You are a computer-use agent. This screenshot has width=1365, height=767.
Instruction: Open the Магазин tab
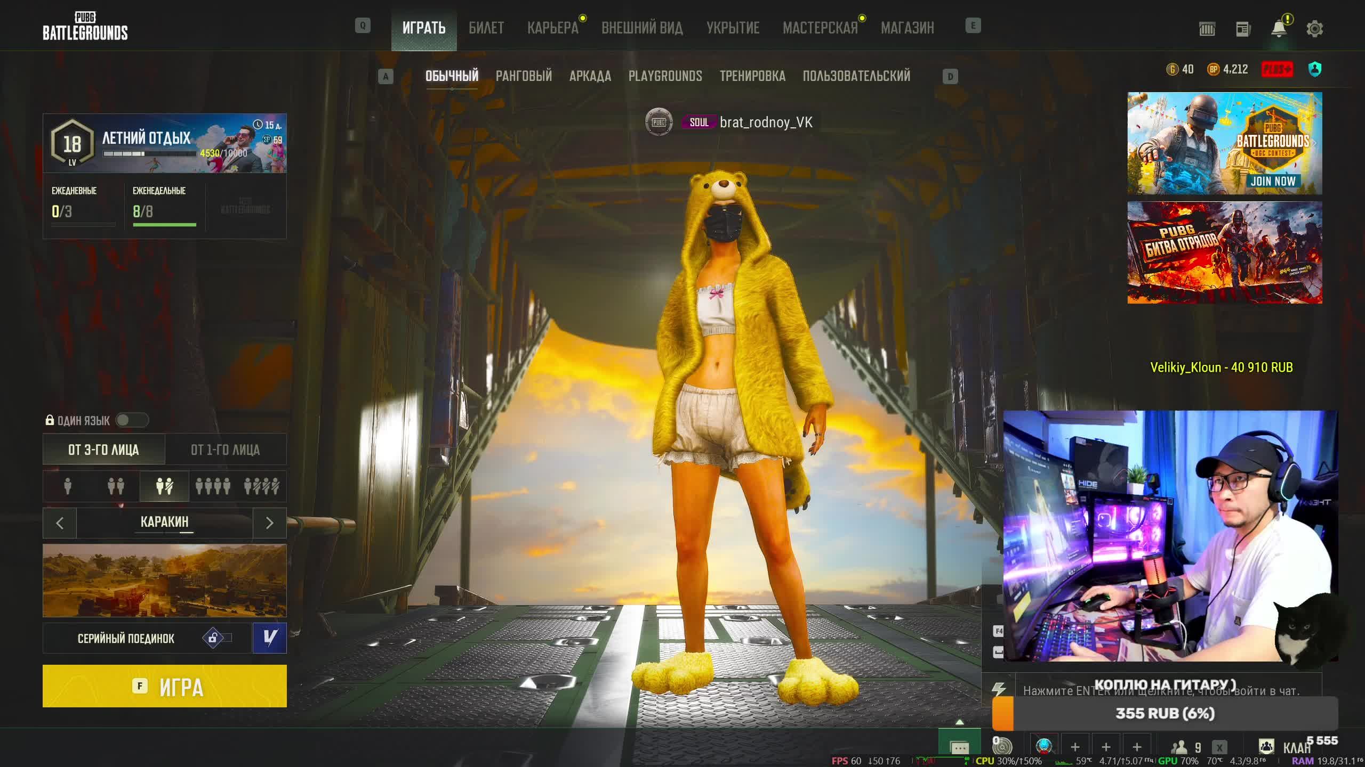click(x=908, y=28)
